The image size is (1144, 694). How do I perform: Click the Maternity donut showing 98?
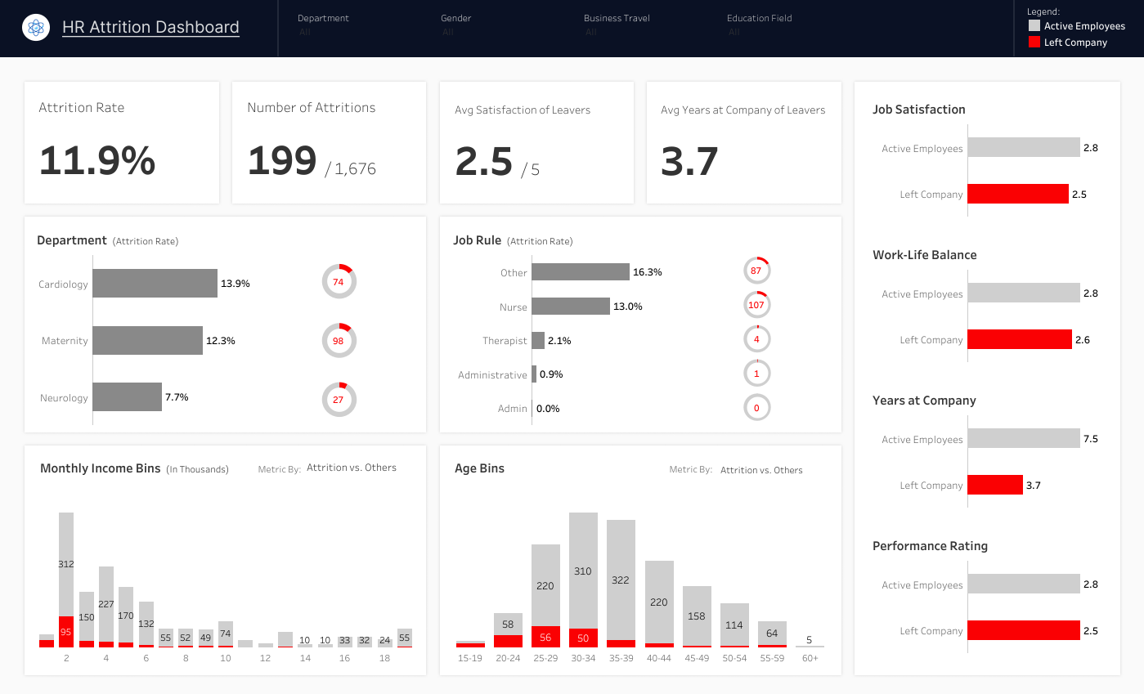pos(339,340)
